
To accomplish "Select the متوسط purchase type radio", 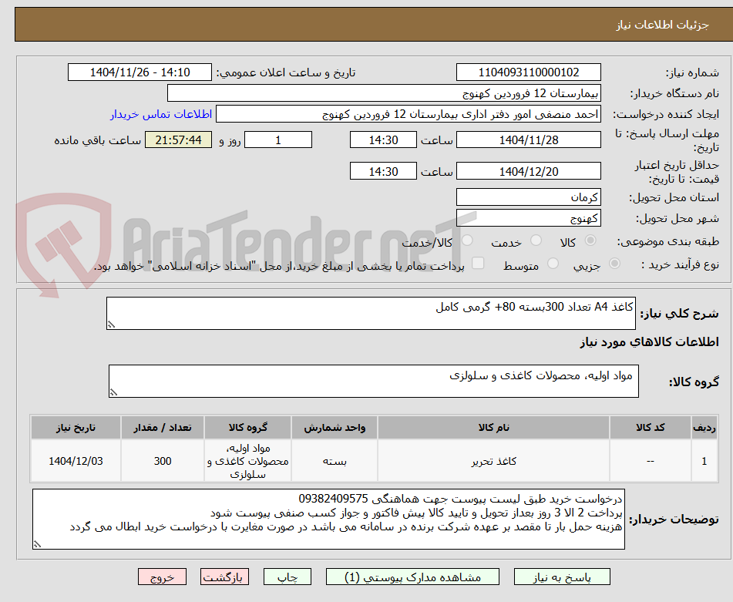I will point(553,264).
